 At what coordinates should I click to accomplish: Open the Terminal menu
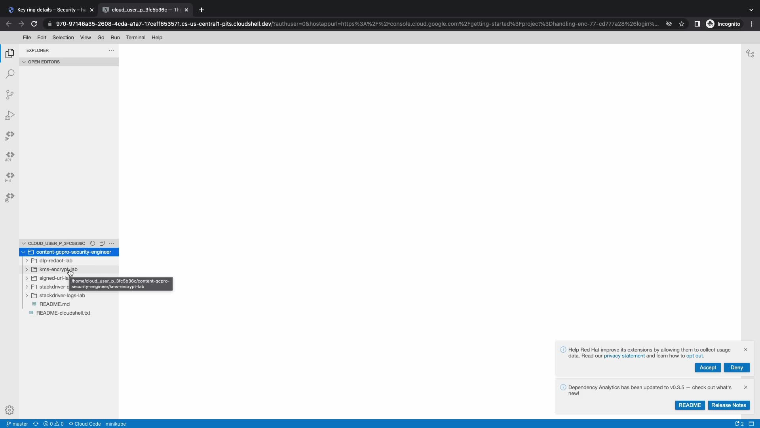135,37
